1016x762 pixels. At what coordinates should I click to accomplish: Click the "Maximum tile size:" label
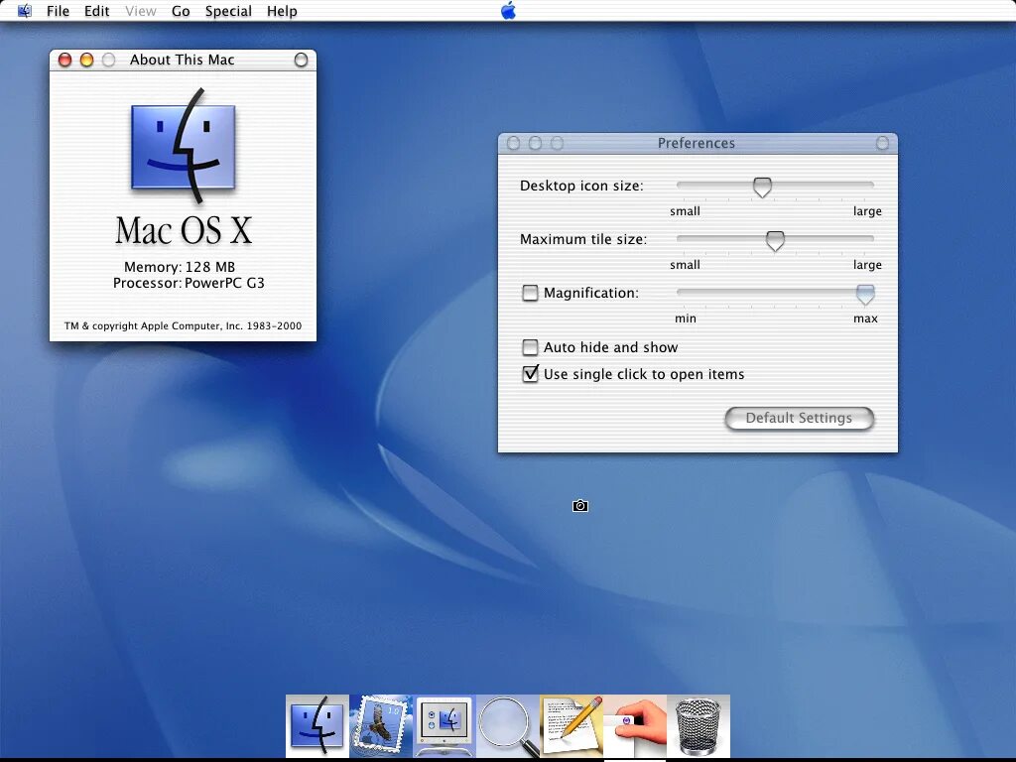click(583, 240)
